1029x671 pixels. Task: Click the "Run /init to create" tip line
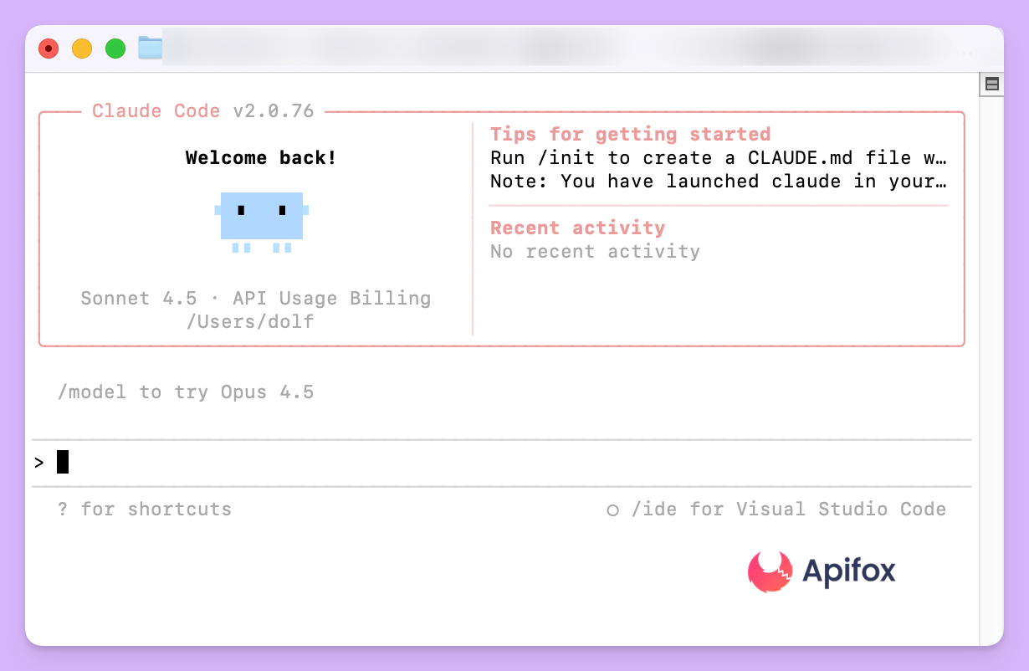(x=718, y=157)
